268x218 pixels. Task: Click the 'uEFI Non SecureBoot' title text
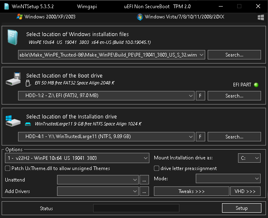(147, 7)
